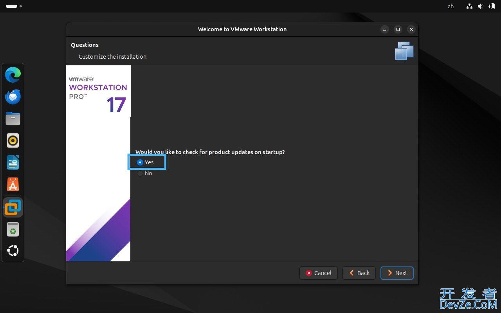Click the Next button
Image resolution: width=501 pixels, height=313 pixels.
click(x=397, y=273)
